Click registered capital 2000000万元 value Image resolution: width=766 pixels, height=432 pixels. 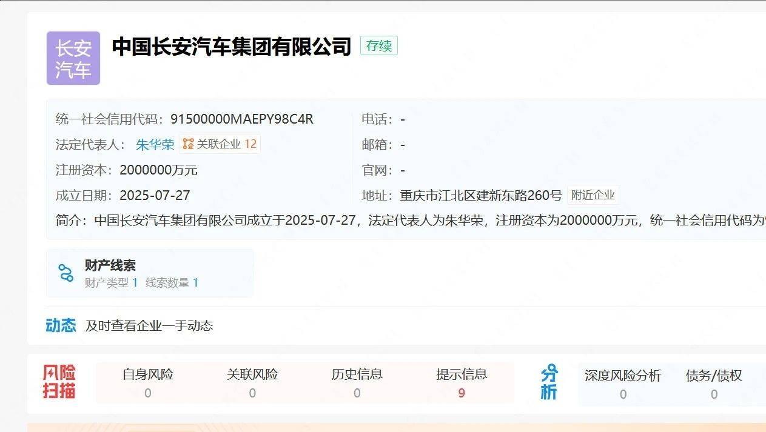click(159, 170)
